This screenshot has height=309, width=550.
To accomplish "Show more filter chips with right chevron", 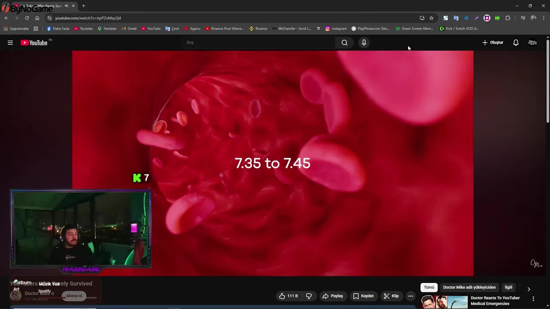I will (x=529, y=289).
